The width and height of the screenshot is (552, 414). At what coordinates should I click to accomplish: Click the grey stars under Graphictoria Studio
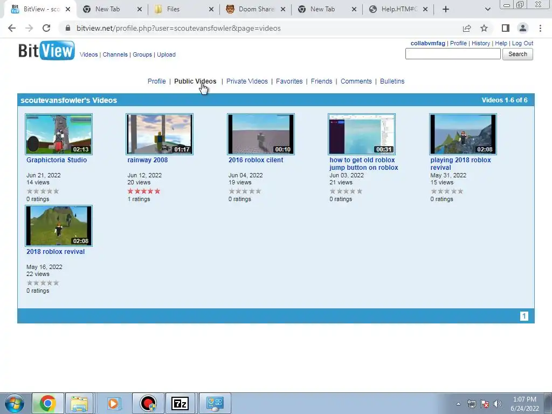(43, 191)
